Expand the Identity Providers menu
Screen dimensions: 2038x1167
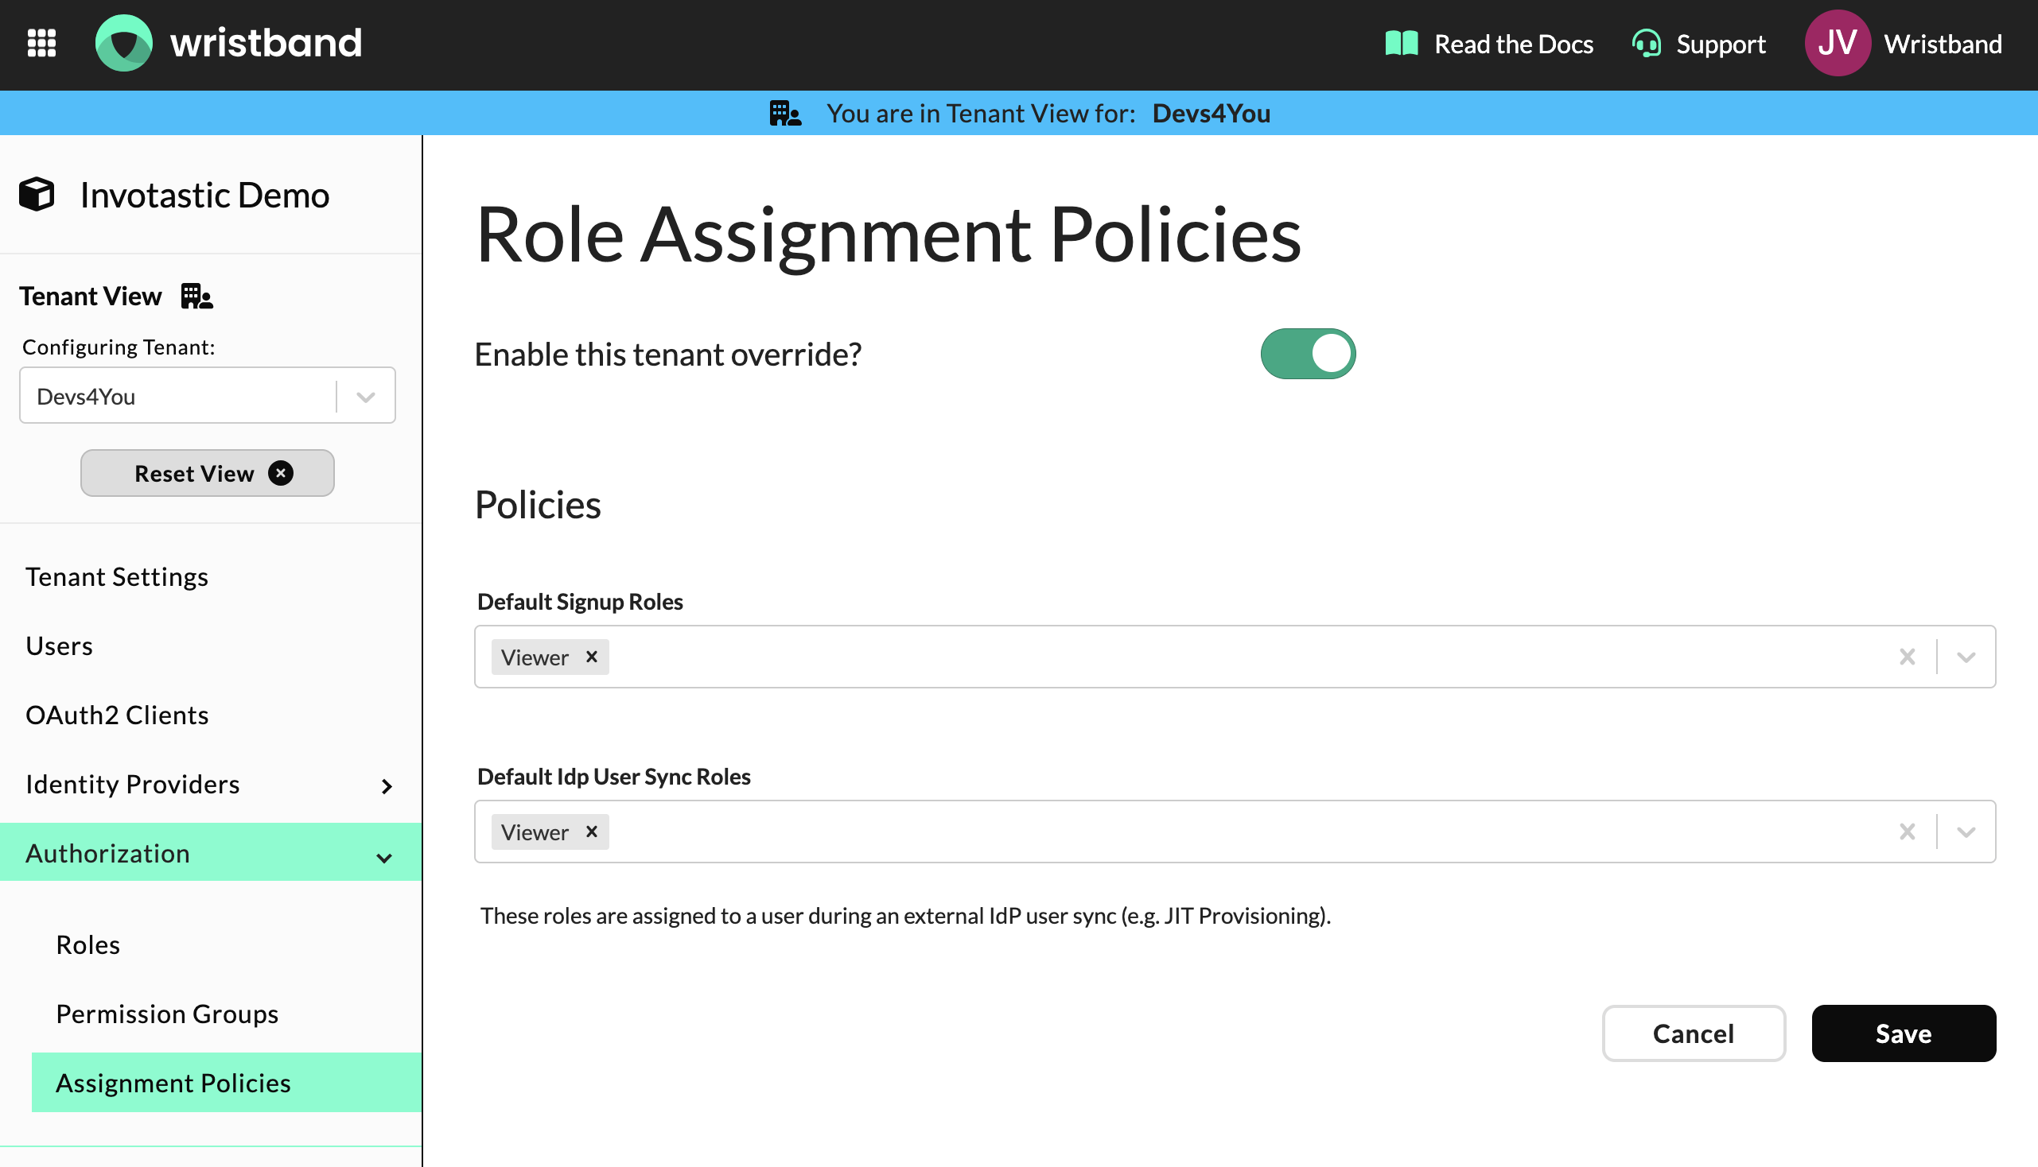386,785
